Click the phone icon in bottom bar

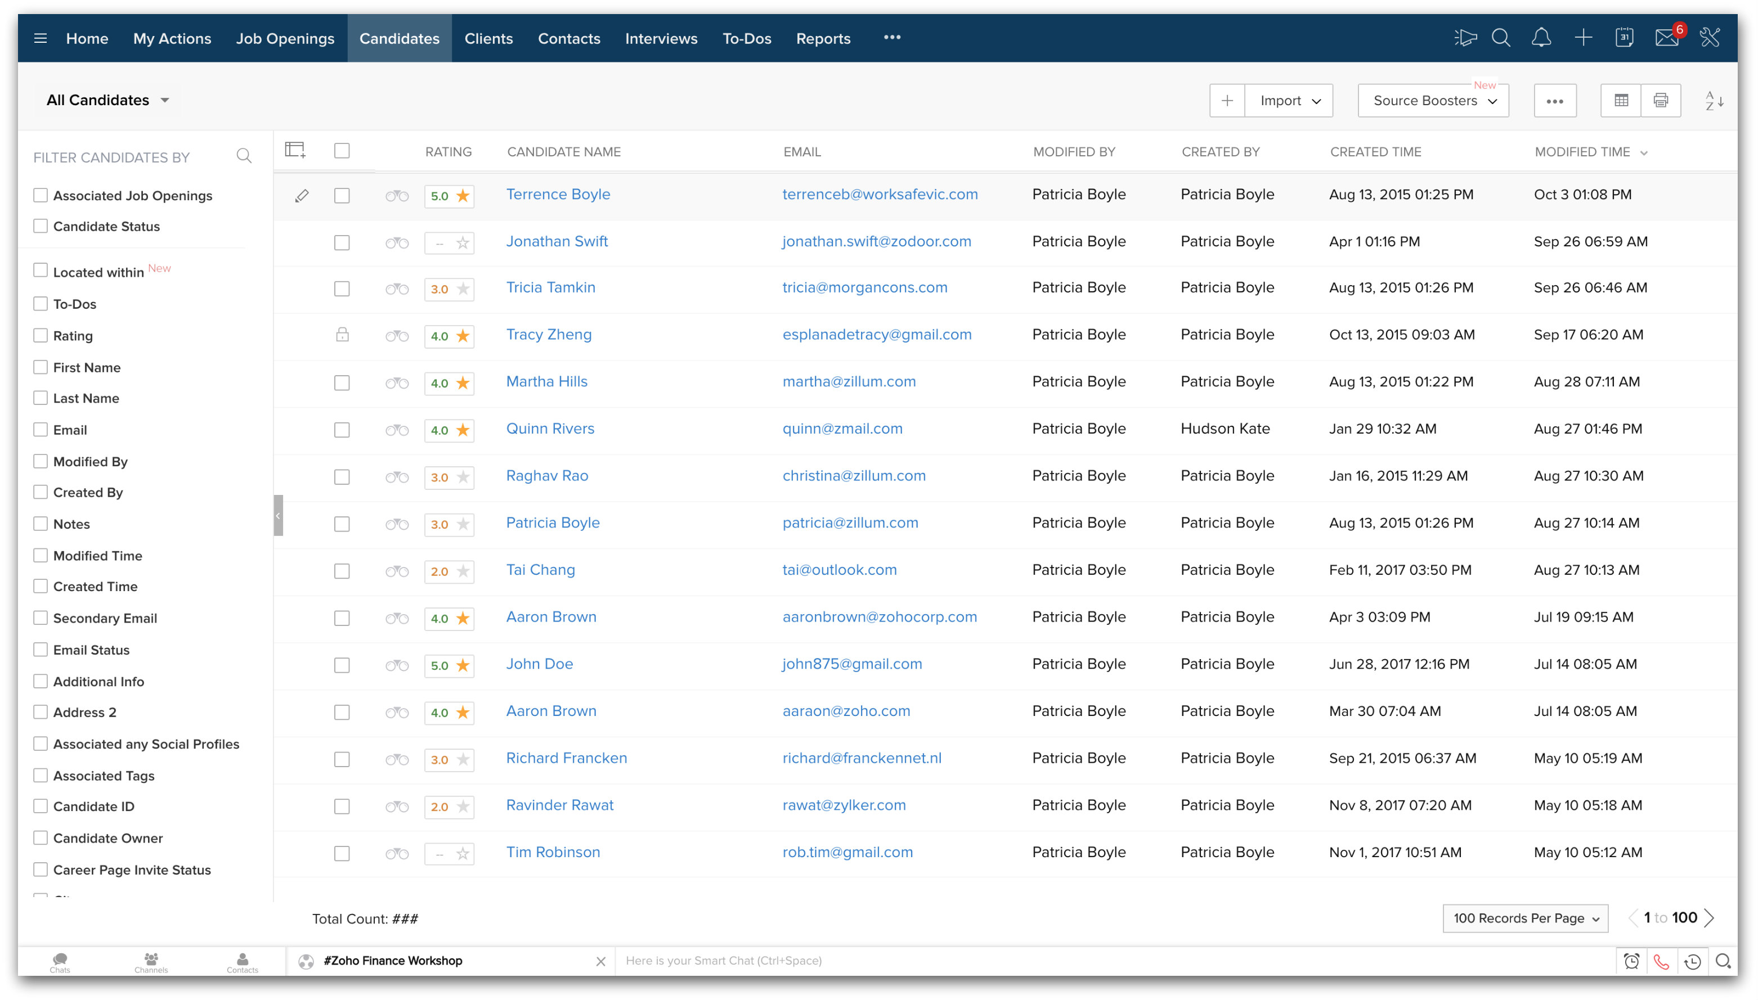(x=1661, y=961)
